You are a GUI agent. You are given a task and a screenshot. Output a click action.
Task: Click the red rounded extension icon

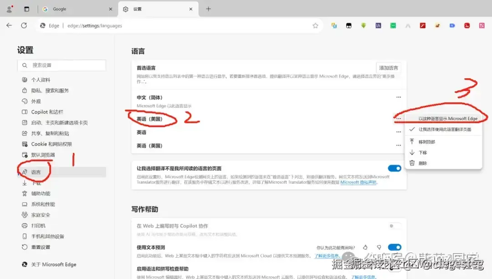(x=467, y=26)
